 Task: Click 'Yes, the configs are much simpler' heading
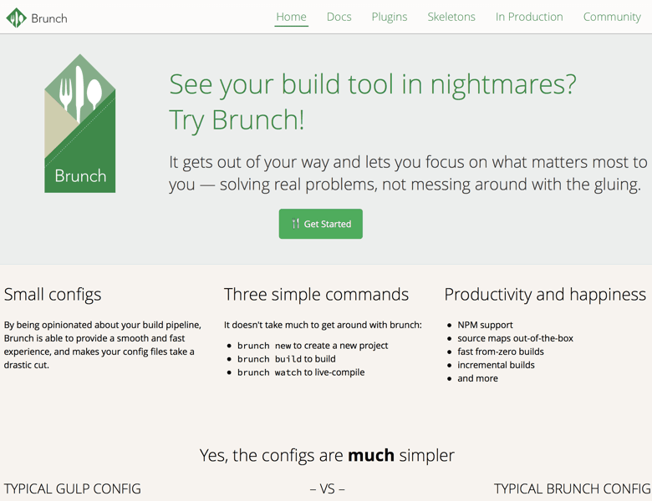tap(327, 456)
